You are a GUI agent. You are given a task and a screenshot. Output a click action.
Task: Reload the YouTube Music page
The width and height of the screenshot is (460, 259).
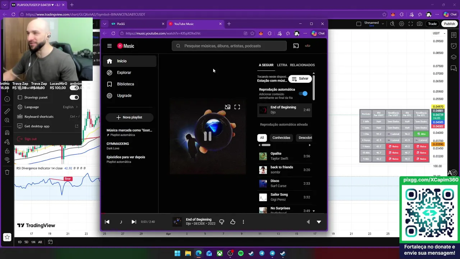[x=113, y=33]
